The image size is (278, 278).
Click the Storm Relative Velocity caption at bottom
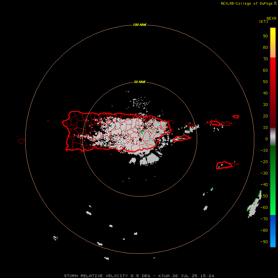coord(139,276)
